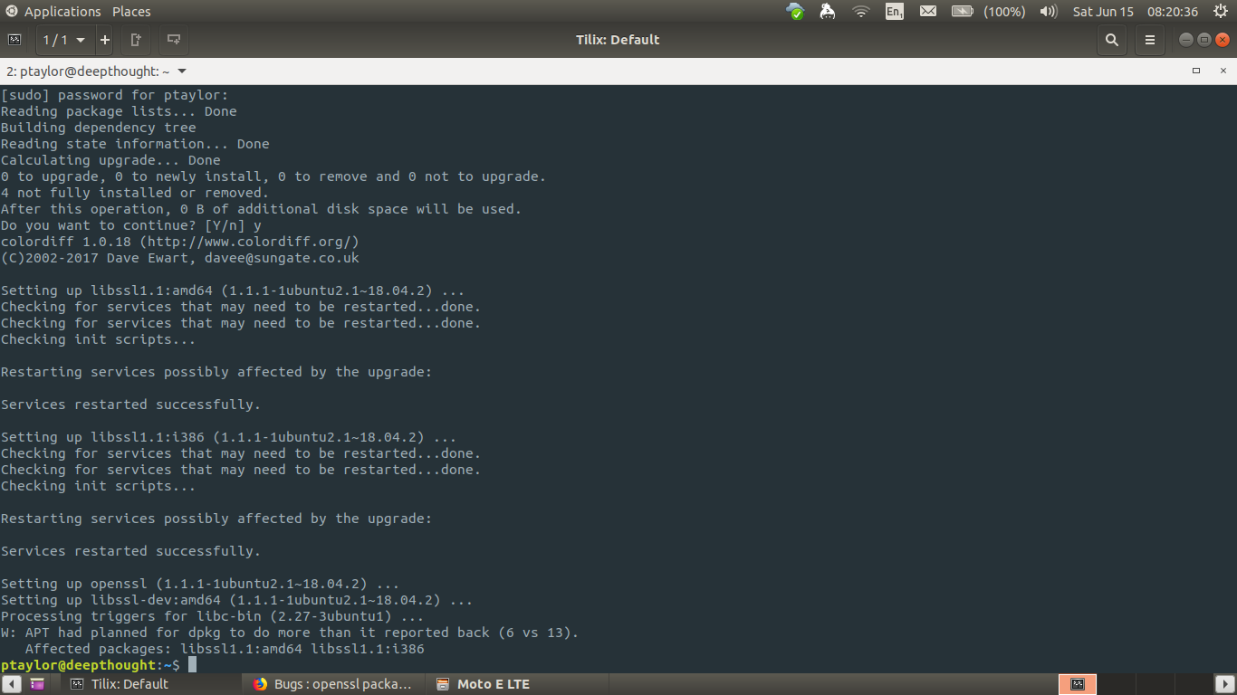Screen dimensions: 1237x695
Task: Open the Tilix terminal sidebar icon
Action: click(x=14, y=40)
